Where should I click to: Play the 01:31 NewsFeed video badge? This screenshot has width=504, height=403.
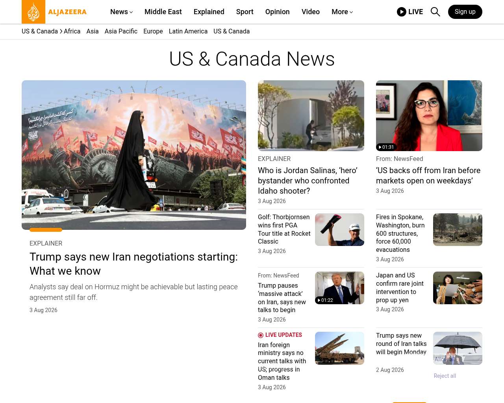pyautogui.click(x=386, y=147)
